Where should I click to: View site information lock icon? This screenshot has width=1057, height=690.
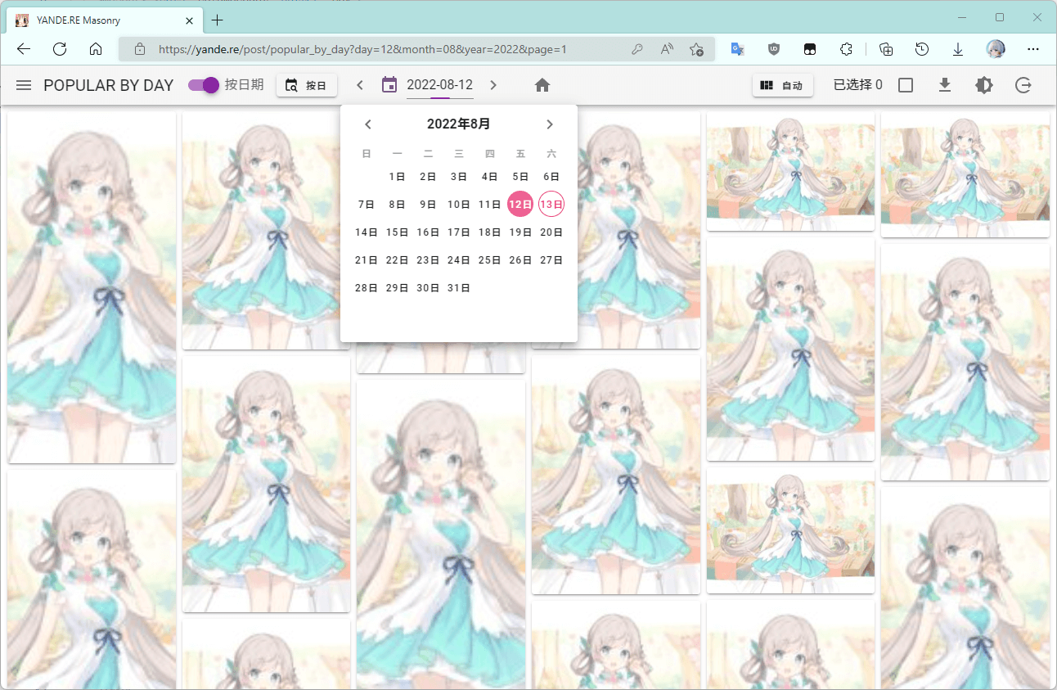tap(139, 49)
